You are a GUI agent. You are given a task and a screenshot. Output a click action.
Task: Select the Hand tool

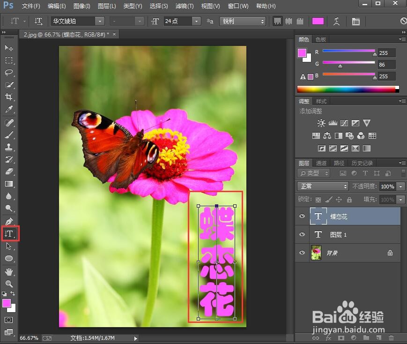click(x=9, y=271)
